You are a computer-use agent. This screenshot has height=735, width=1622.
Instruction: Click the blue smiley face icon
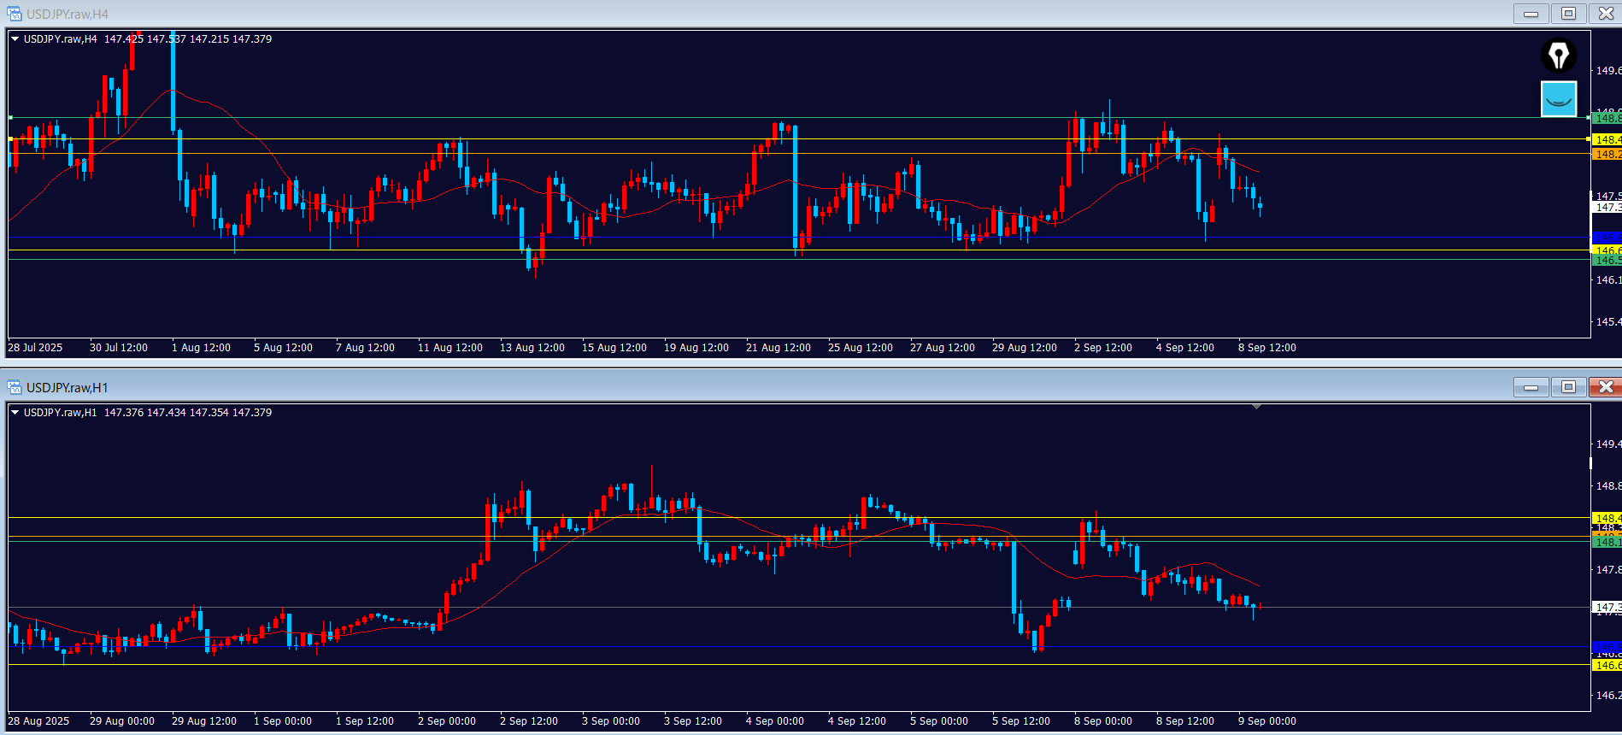[1559, 99]
